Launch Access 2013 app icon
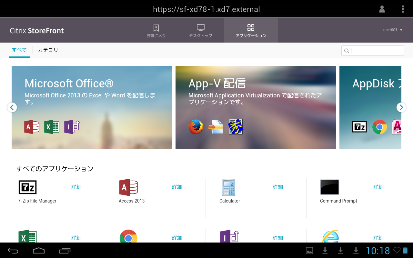Screen dimensions: 413x258 click(x=128, y=187)
